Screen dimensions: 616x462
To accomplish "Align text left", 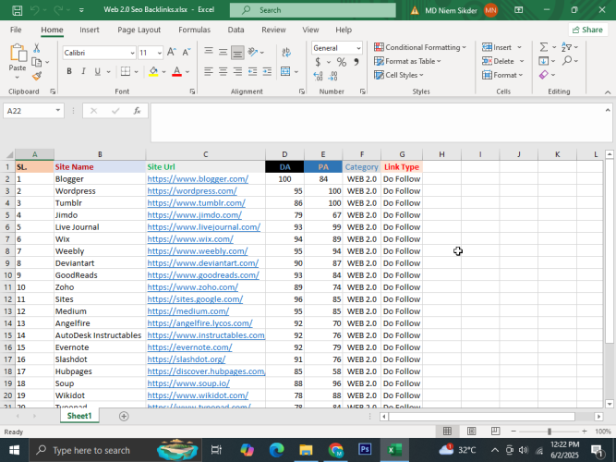I will click(209, 71).
